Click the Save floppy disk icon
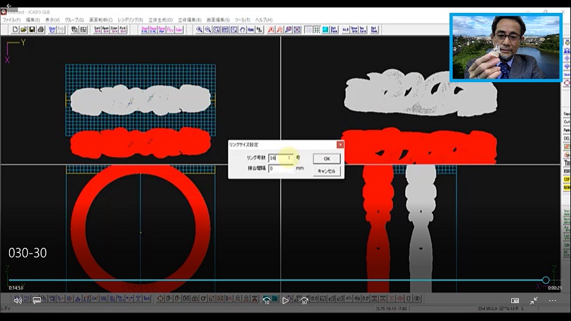This screenshot has height=321, width=571. click(32, 30)
